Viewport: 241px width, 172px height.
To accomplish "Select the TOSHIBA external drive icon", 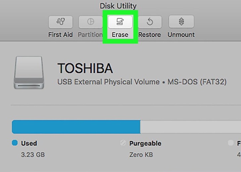I will [29, 72].
